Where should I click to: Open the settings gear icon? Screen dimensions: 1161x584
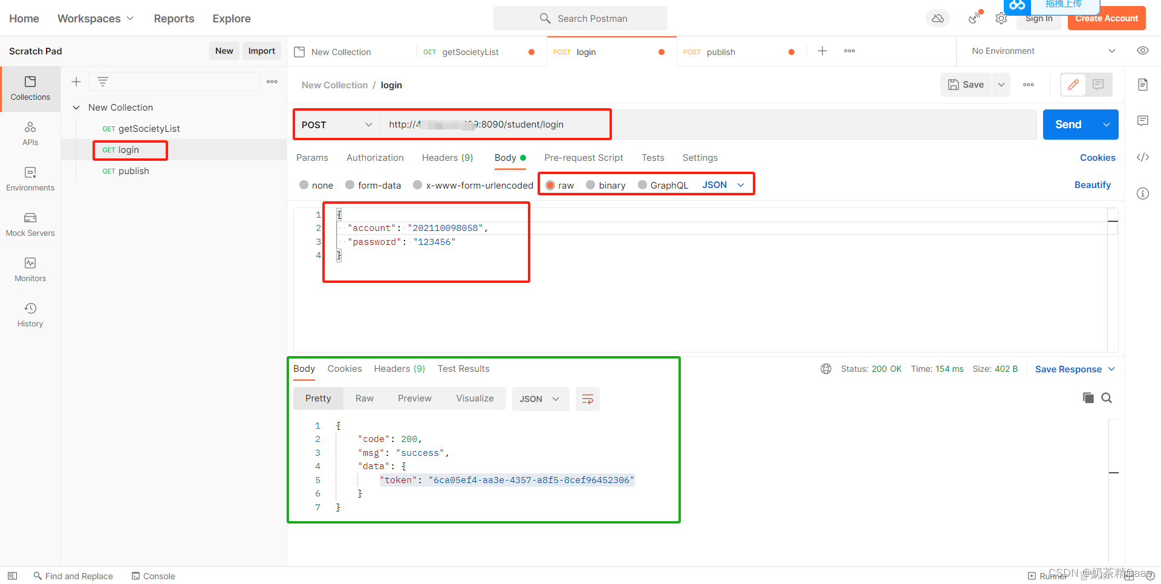click(x=1001, y=19)
